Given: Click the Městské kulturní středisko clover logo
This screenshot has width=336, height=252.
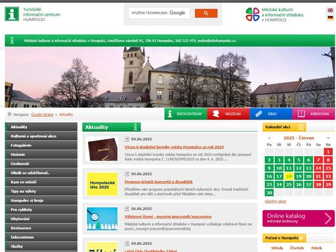Looking at the screenshot, I should [x=253, y=14].
